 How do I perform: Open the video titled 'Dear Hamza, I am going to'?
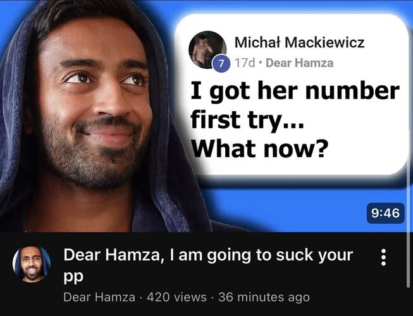tap(208, 265)
